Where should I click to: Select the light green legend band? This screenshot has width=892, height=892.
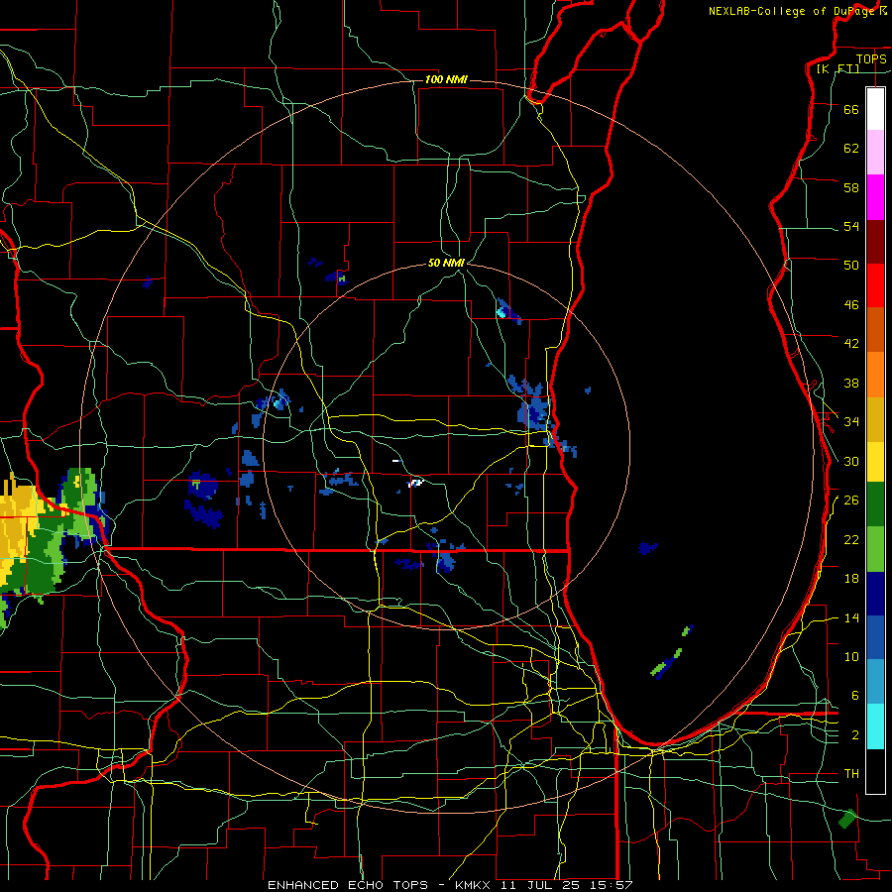pos(875,549)
